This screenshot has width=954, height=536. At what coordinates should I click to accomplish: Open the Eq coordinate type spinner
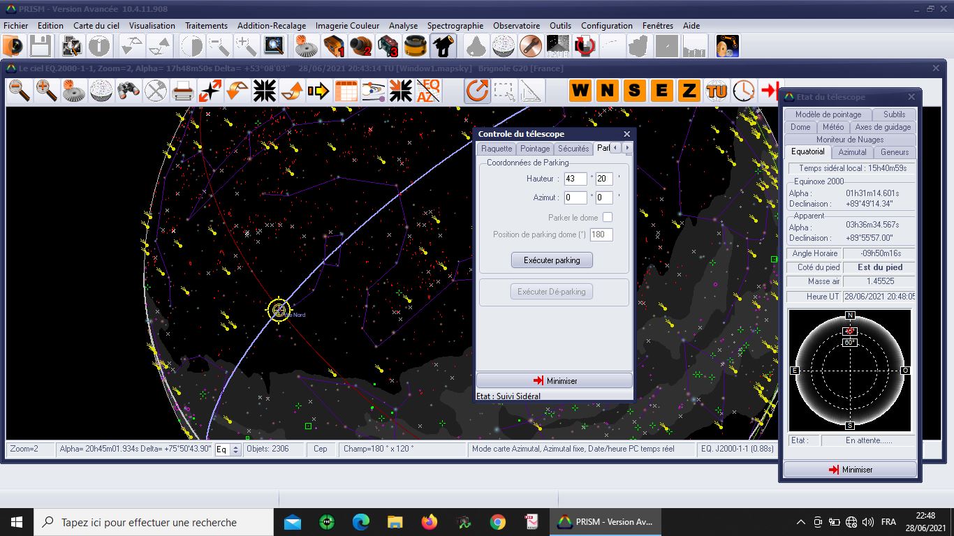(235, 449)
